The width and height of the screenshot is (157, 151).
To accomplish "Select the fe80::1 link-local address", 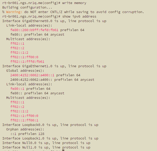I will pyautogui.click(x=17, y=89).
